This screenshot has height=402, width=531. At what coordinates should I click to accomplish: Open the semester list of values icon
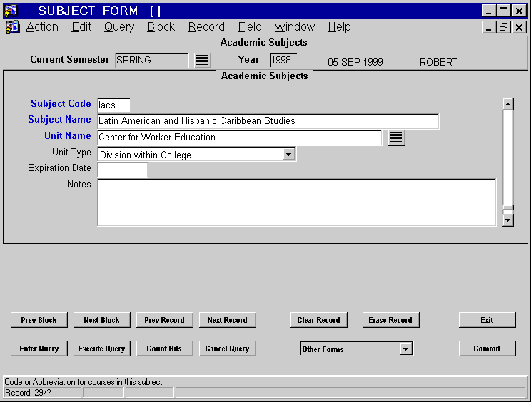coord(203,61)
